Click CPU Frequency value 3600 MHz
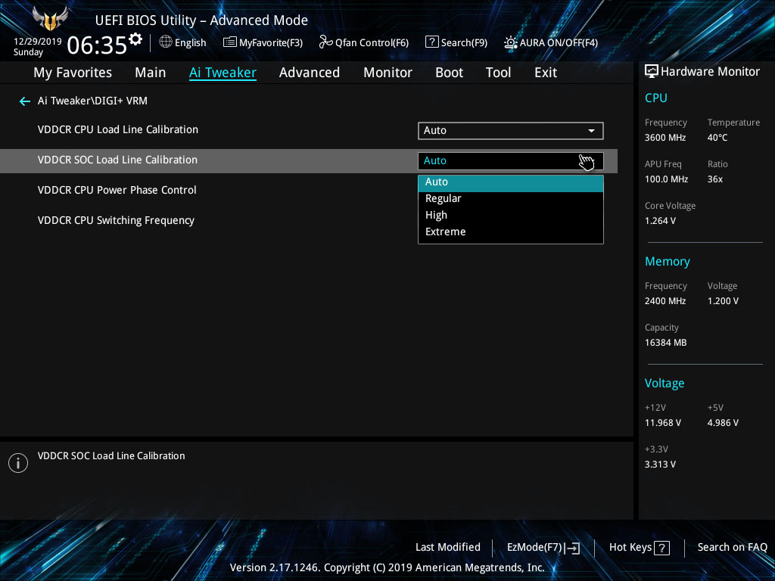The height and width of the screenshot is (581, 775). 665,138
